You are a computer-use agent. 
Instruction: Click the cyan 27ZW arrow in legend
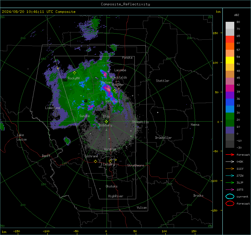pyautogui.click(x=230, y=176)
